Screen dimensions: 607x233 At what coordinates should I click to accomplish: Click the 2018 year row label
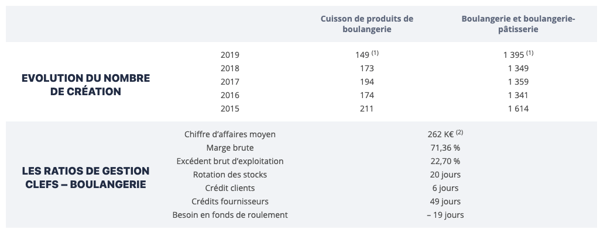coord(230,68)
